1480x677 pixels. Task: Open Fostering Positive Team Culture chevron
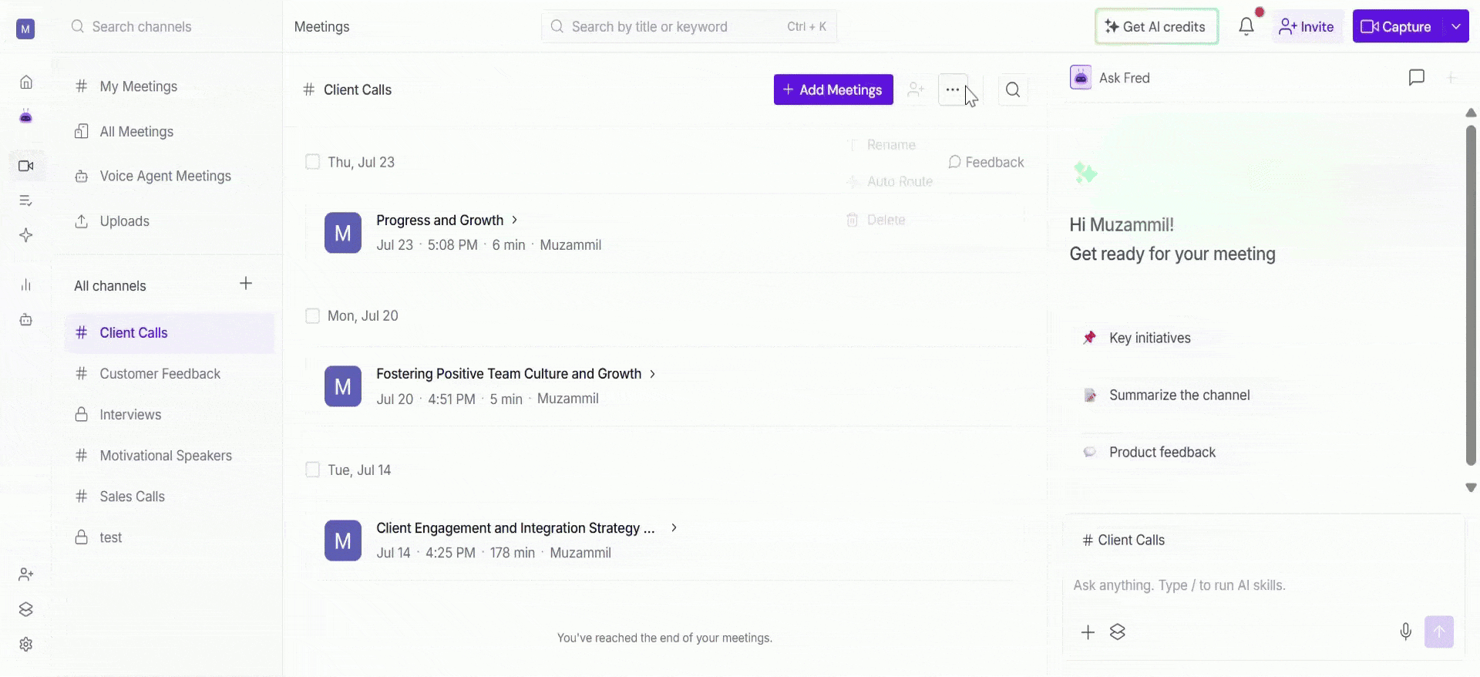(653, 373)
